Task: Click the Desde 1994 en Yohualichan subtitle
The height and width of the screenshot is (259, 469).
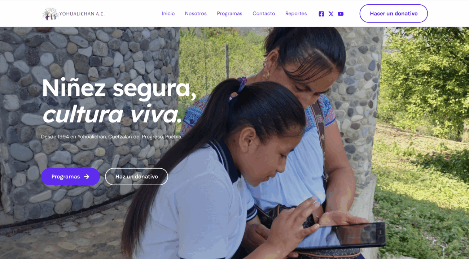Action: (112, 137)
